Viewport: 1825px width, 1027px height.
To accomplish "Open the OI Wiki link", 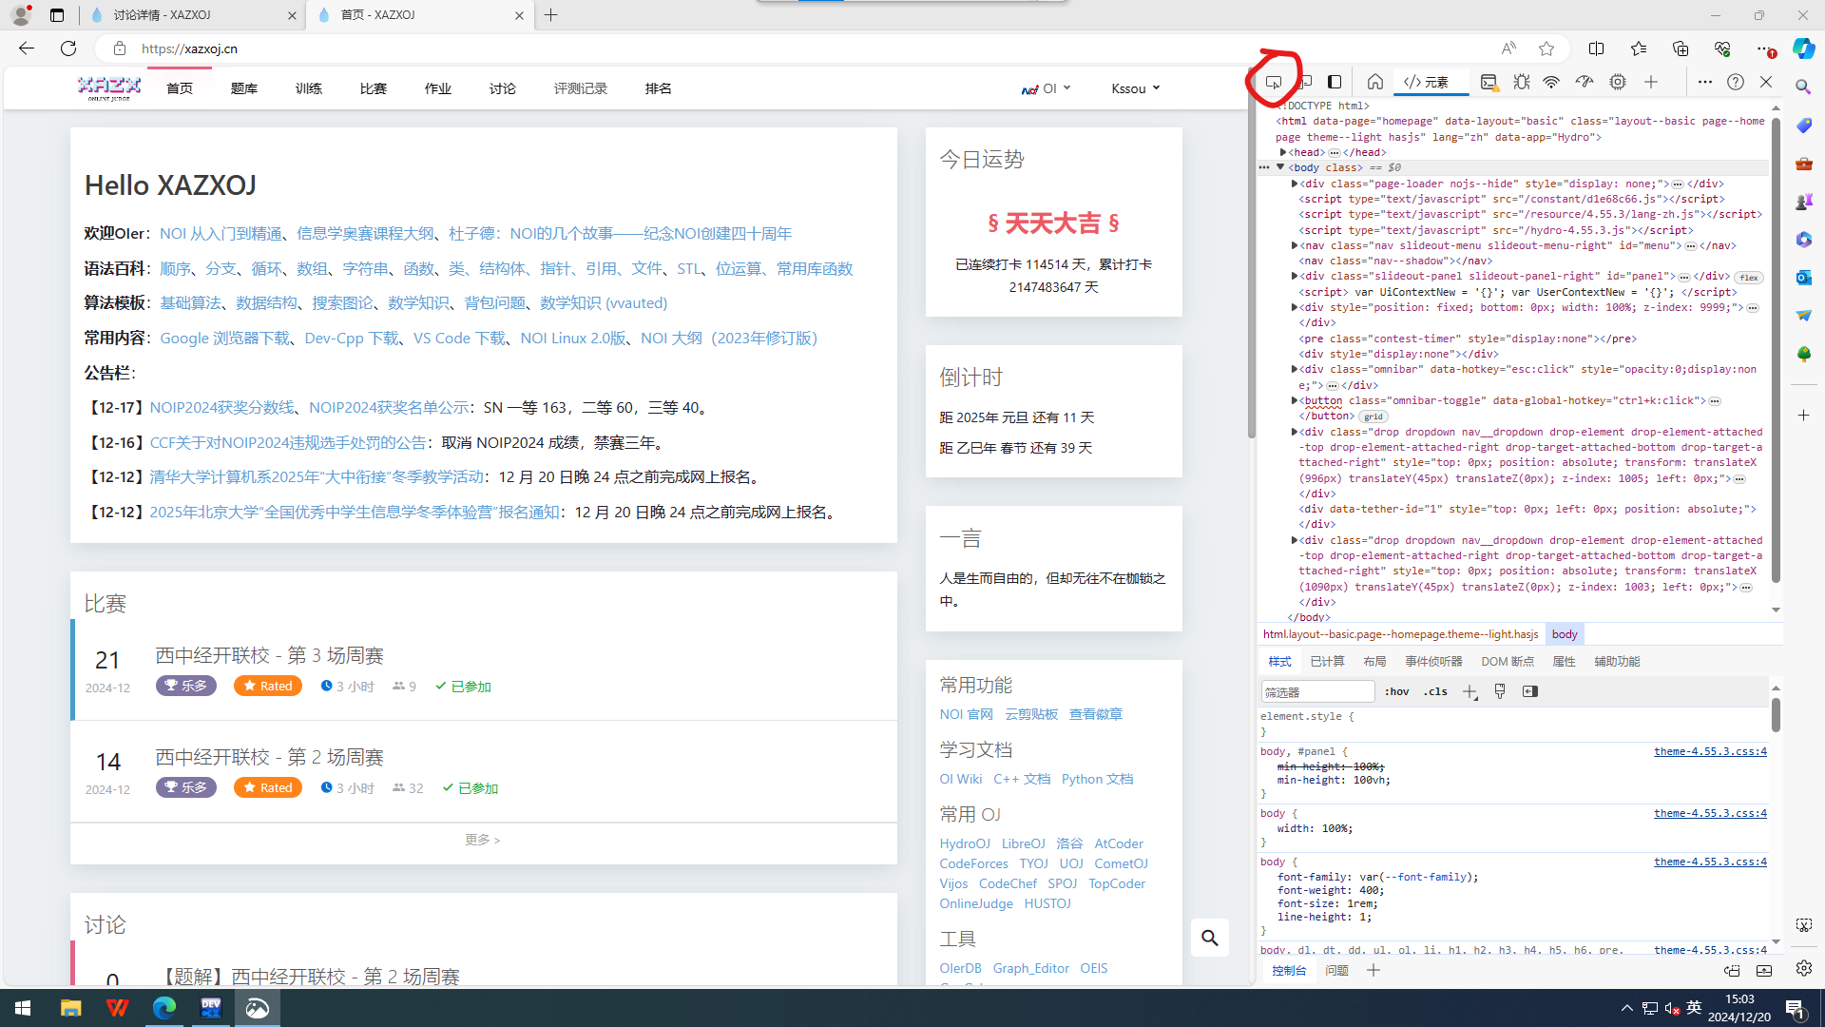I will pos(960,779).
